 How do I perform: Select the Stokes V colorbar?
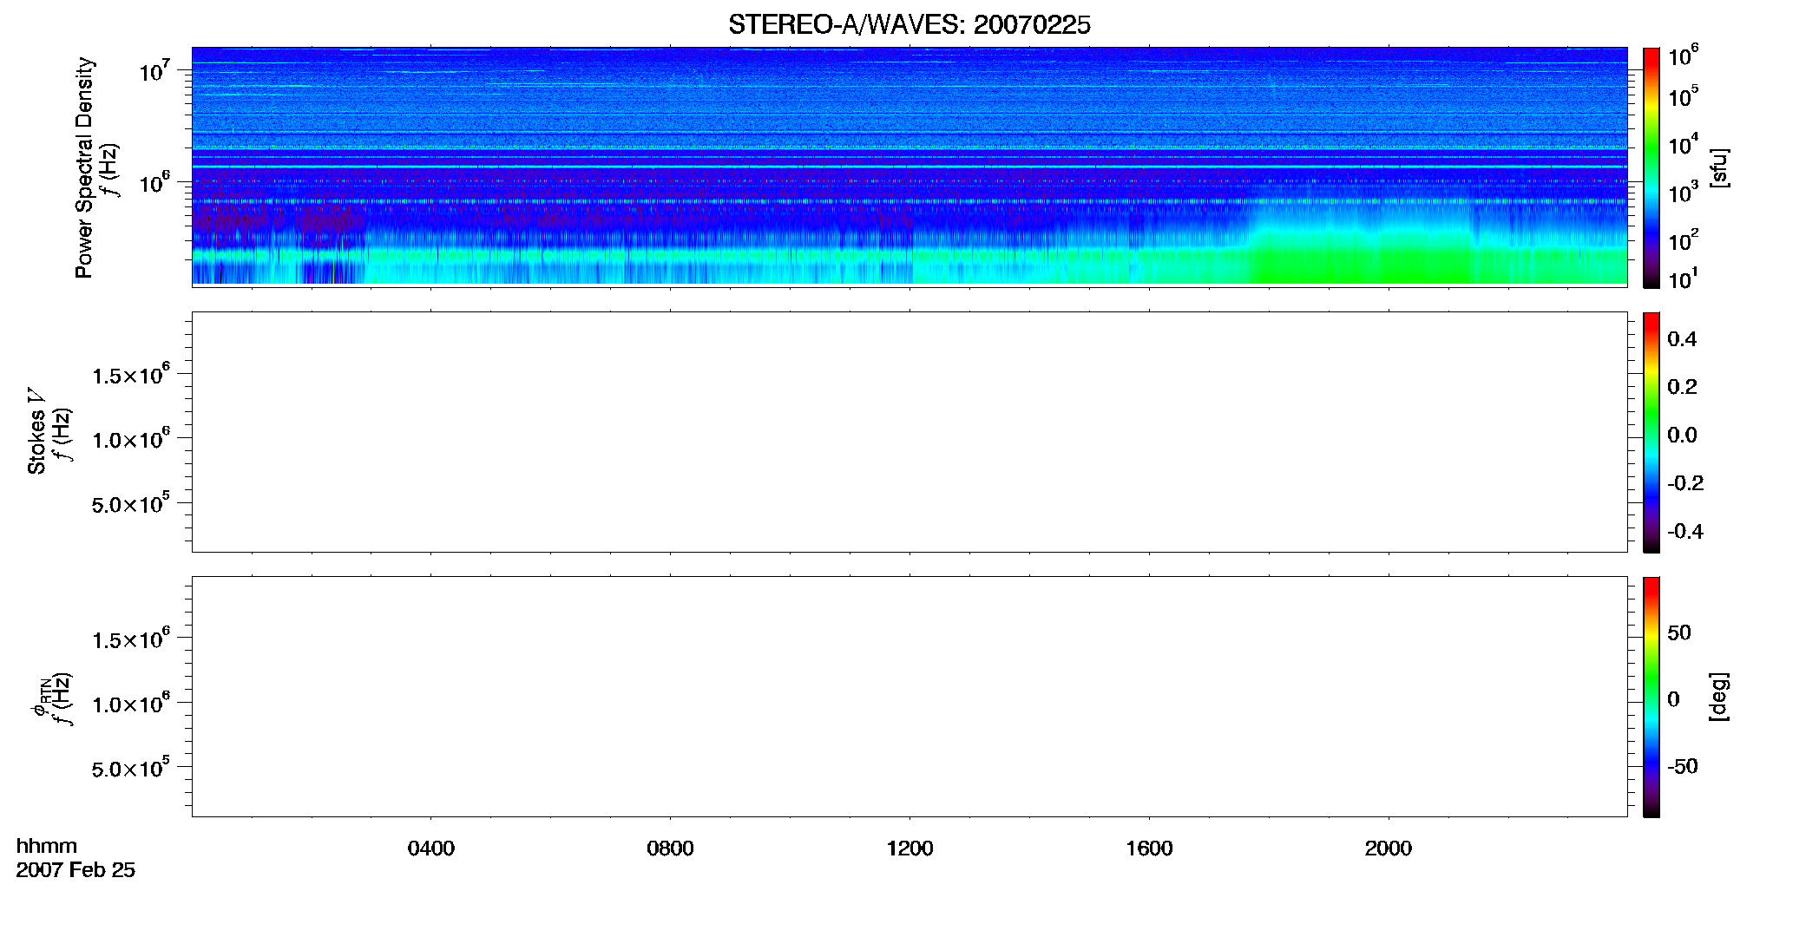1652,432
